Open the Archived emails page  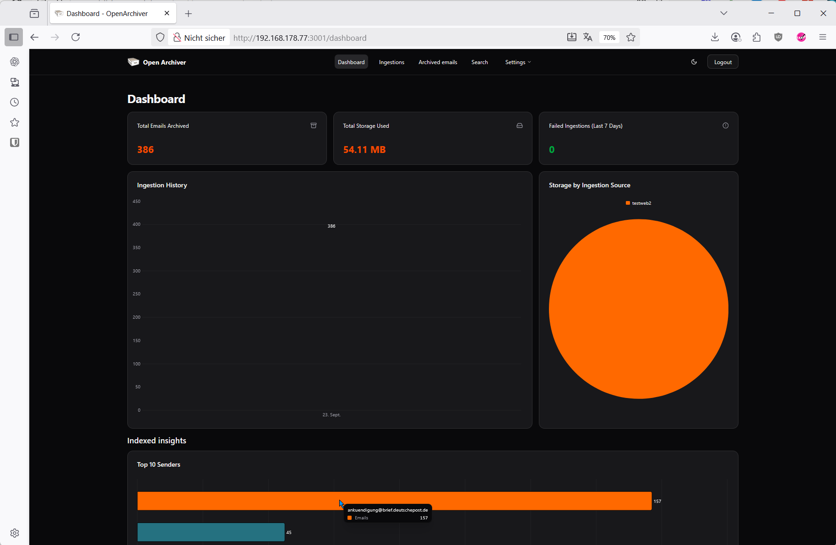437,62
